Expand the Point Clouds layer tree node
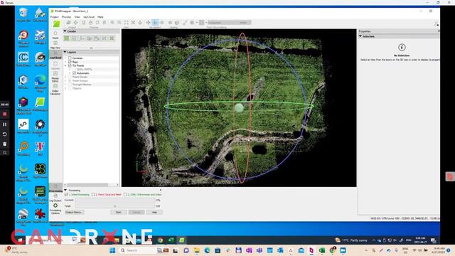The image size is (455, 256). 65,77
